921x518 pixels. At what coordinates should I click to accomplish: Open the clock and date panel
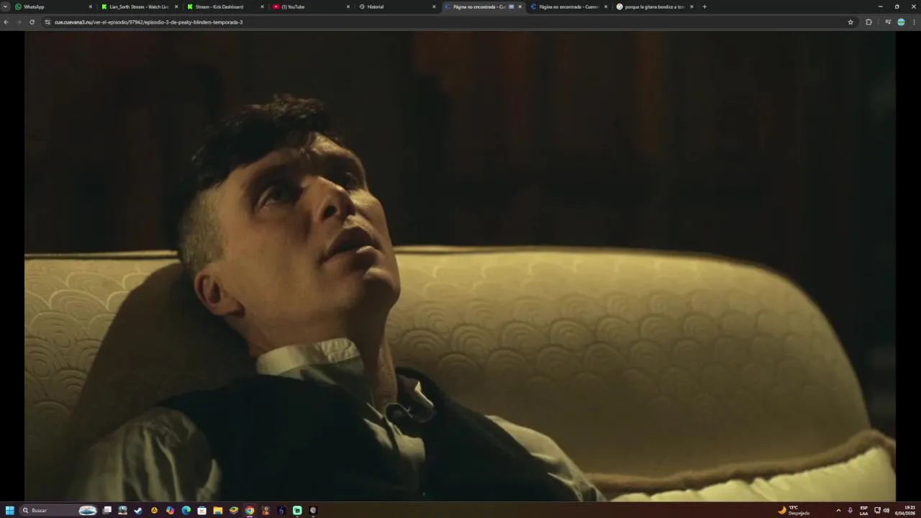[905, 510]
